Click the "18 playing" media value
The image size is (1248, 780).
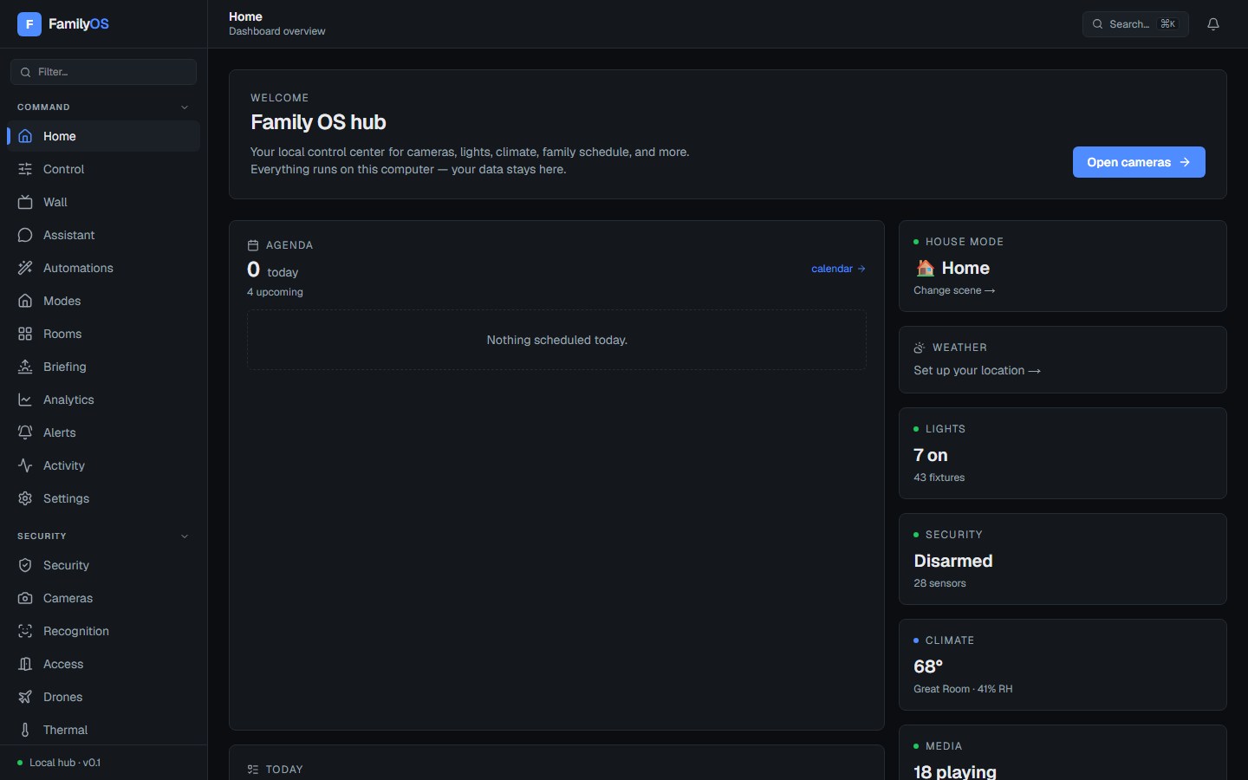pos(955,771)
